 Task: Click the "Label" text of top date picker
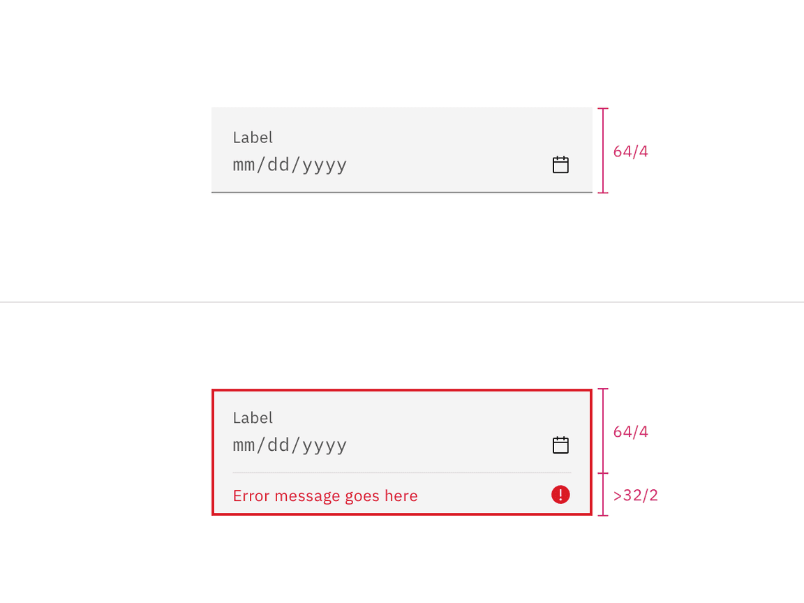253,137
